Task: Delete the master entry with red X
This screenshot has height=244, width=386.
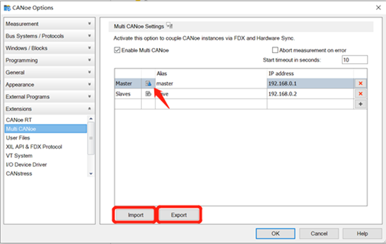Action: pyautogui.click(x=360, y=84)
